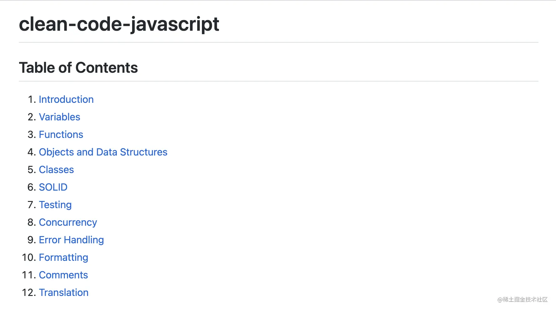Click the clean-code-javascript page title
The image size is (556, 311).
[119, 24]
